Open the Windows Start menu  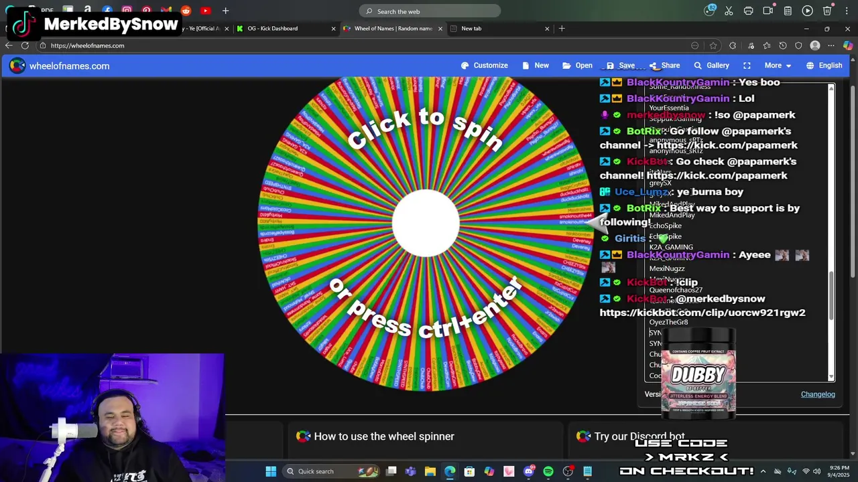271,471
